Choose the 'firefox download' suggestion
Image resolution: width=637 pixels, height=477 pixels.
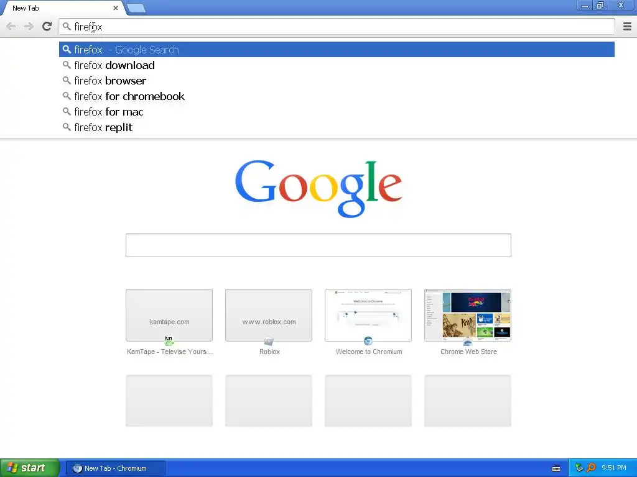pos(337,65)
